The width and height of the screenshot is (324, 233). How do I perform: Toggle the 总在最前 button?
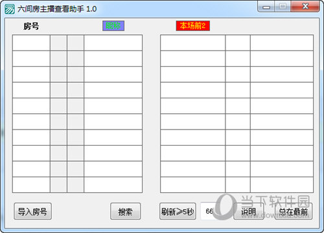294,211
